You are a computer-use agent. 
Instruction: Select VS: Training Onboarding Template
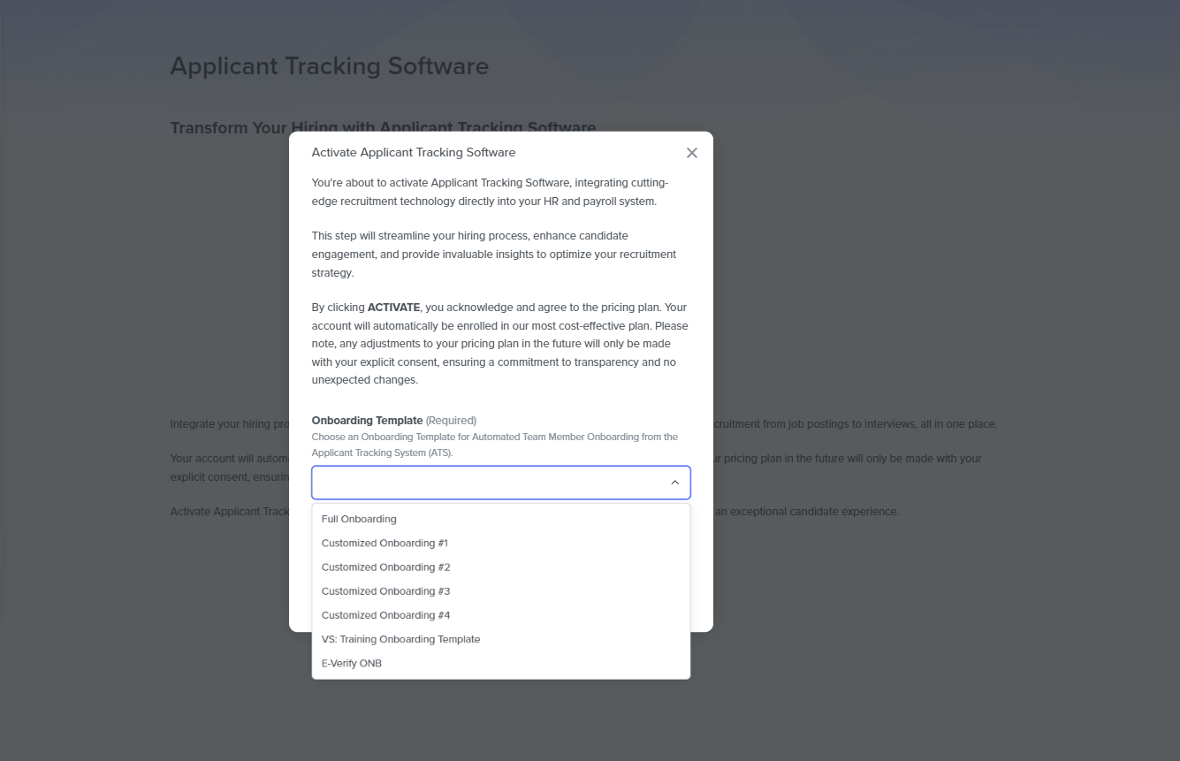point(400,638)
